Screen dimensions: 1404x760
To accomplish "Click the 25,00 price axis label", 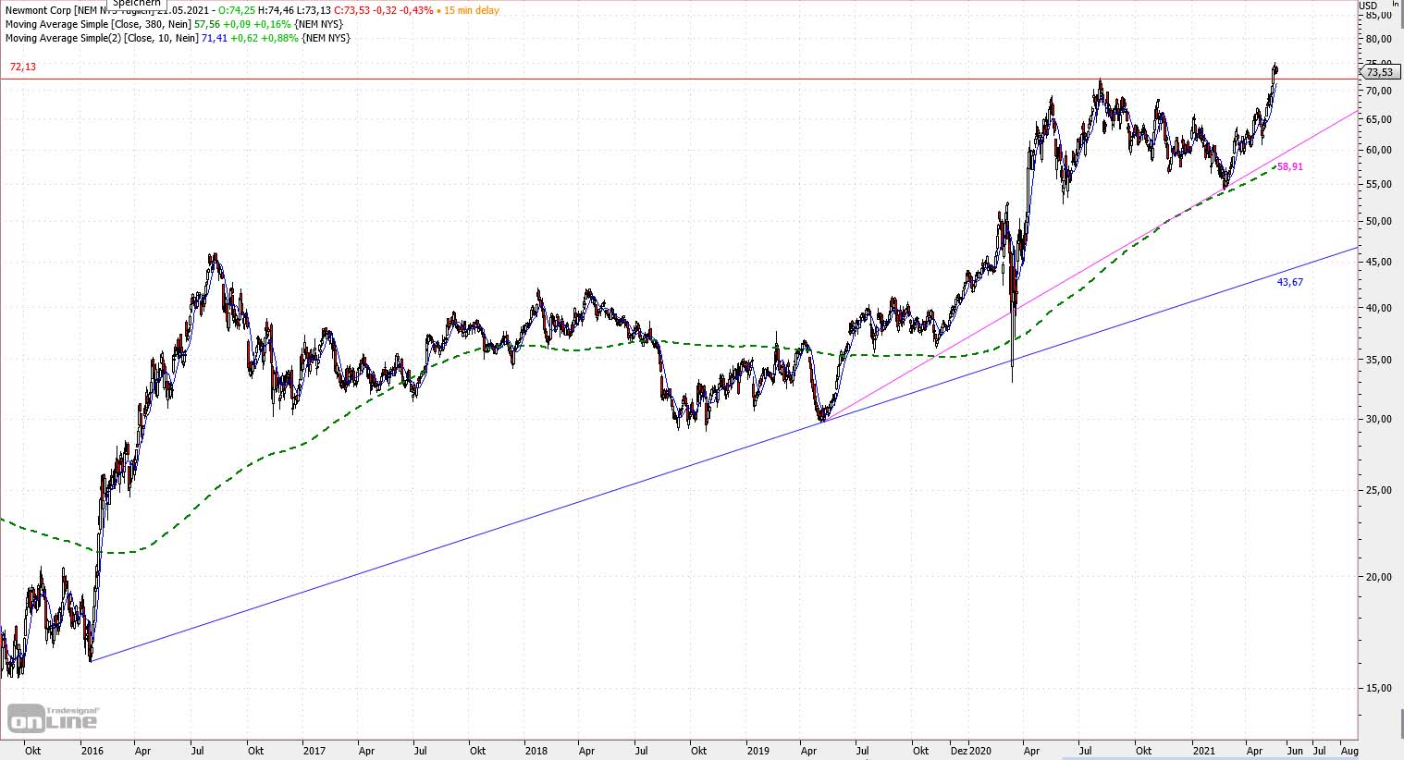I will tap(1379, 490).
